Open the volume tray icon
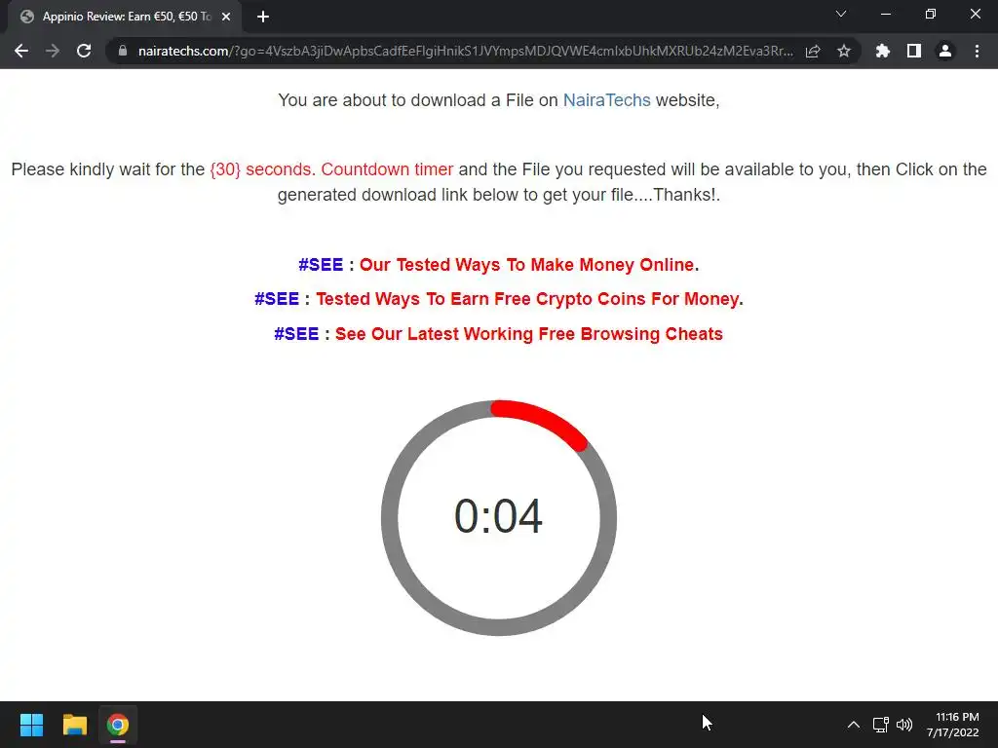This screenshot has height=748, width=998. [x=903, y=725]
